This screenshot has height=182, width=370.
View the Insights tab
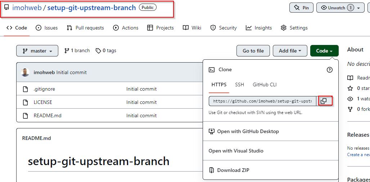(x=259, y=28)
